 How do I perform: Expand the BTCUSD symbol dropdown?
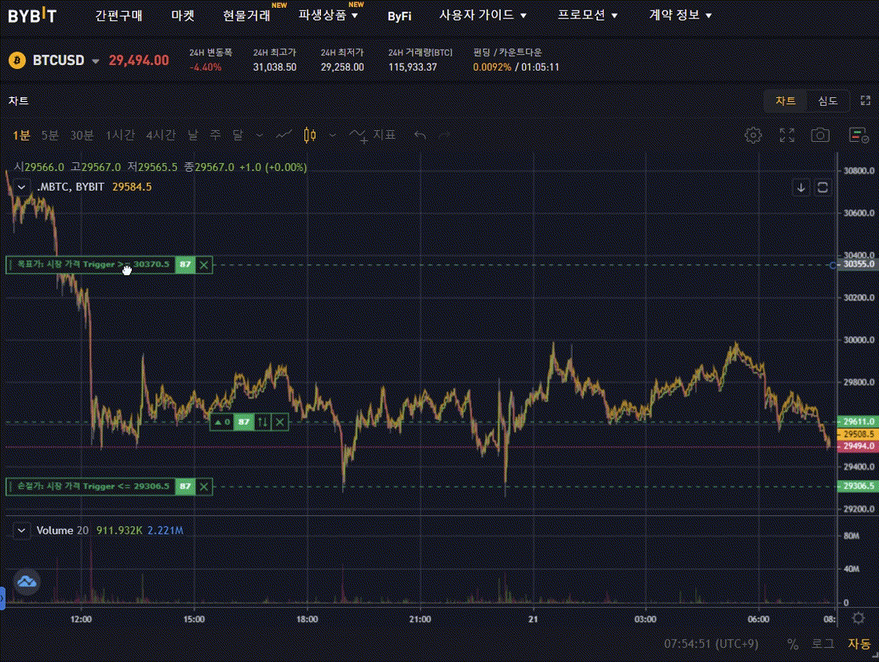(x=96, y=61)
